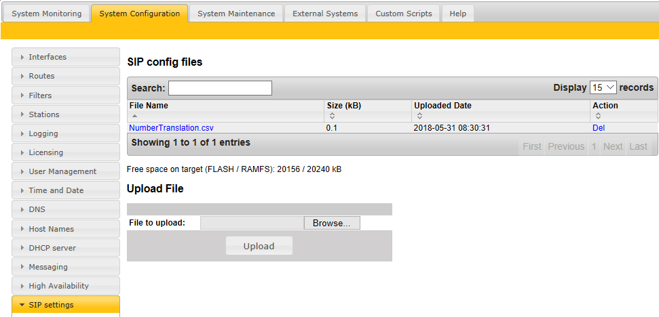Sort by Uploaded Date column arrows
Viewport: 659px width, 317px height.
[419, 116]
